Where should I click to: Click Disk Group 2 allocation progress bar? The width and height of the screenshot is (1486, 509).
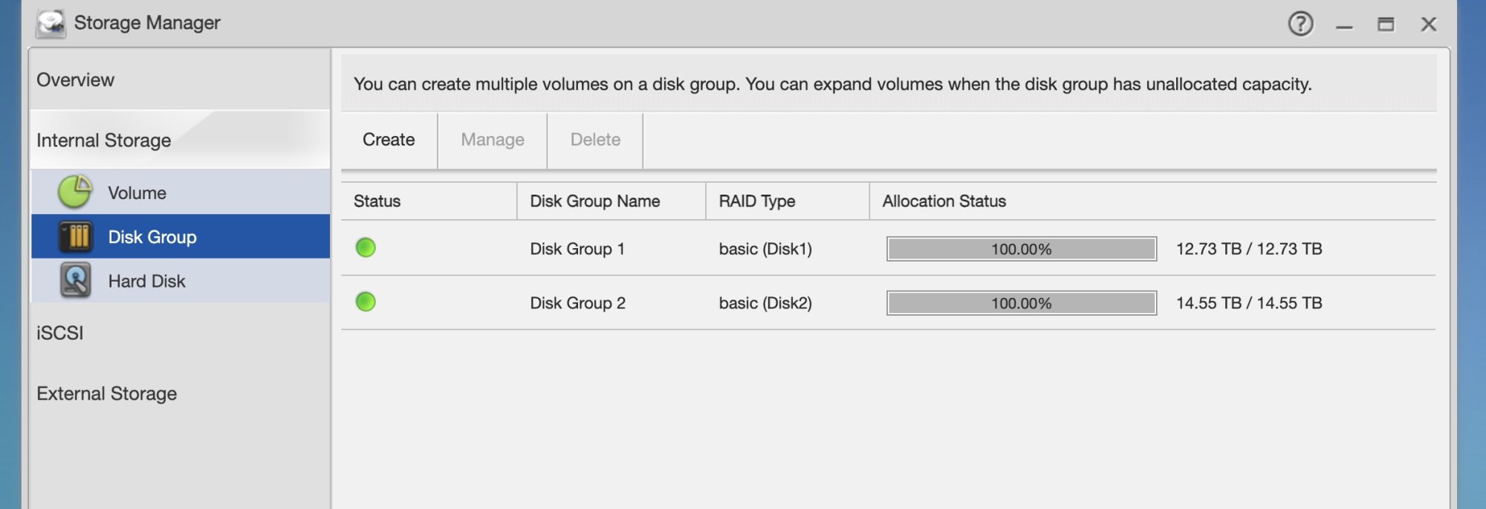point(1021,303)
